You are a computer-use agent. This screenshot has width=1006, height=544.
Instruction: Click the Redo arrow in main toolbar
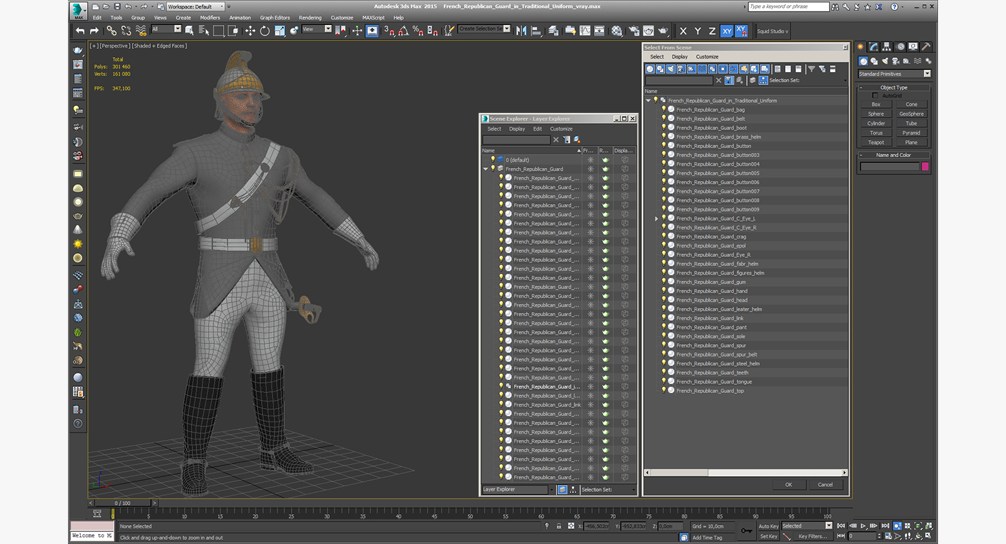coord(94,31)
